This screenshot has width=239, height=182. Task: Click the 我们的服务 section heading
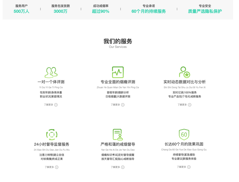point(118,41)
